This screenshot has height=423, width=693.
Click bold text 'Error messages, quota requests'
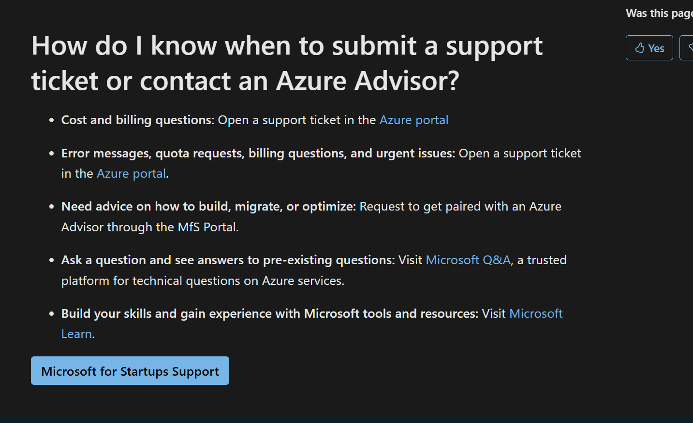[x=153, y=153]
